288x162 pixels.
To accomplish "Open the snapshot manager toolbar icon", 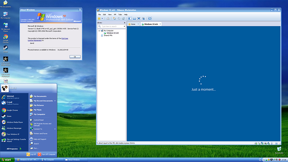I will tap(124, 18).
